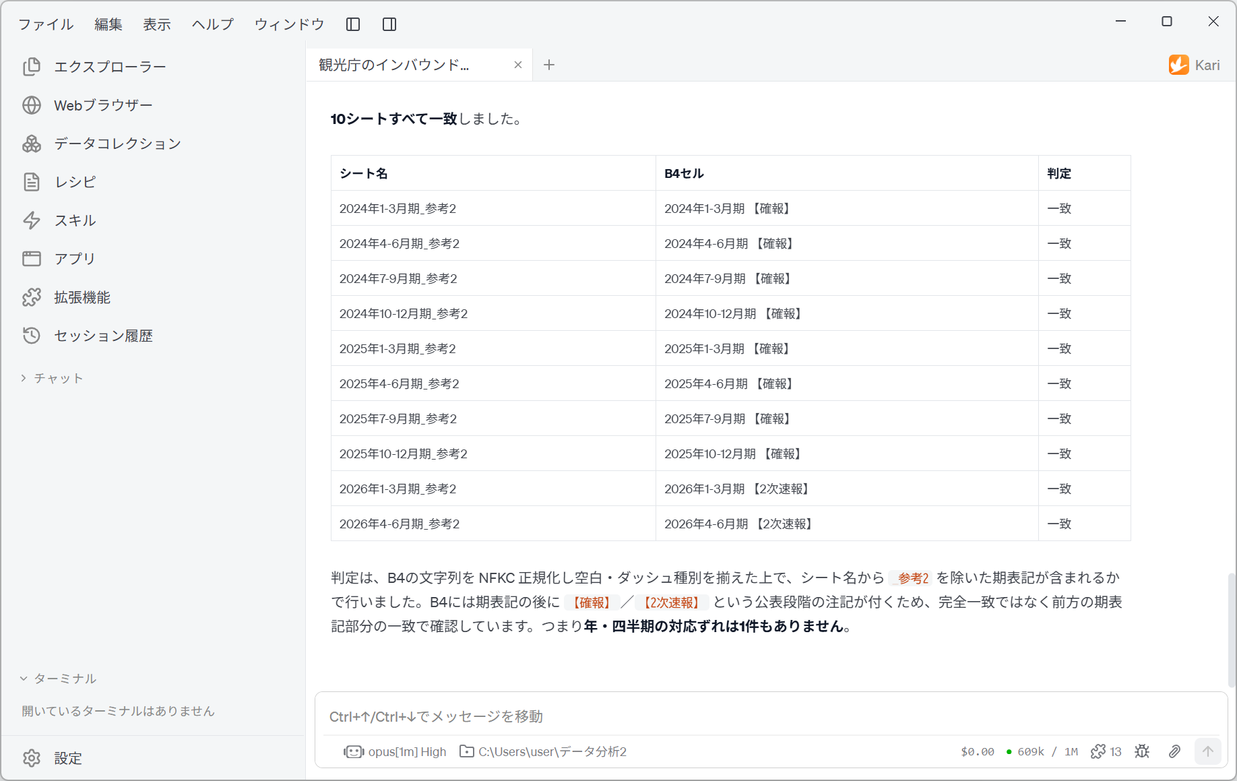Image resolution: width=1237 pixels, height=781 pixels.
Task: Click cell 2024年7-9月期_参考2
Action: click(x=493, y=278)
